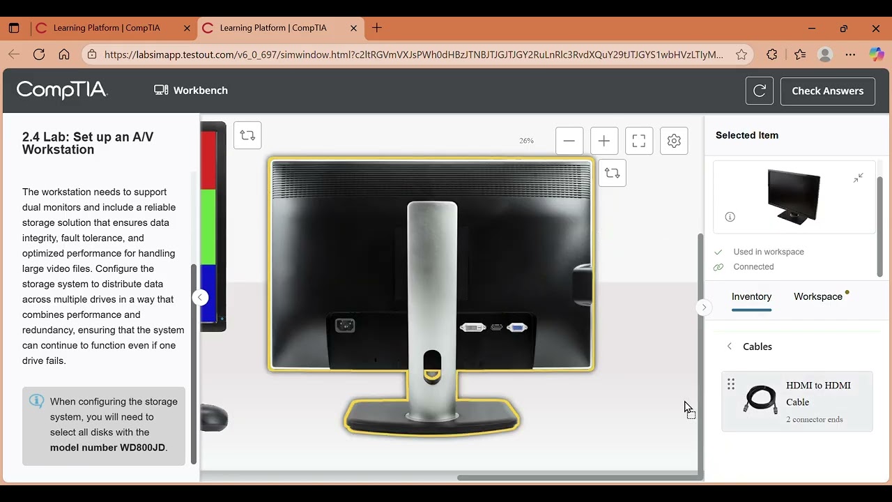Click the workbench horizontal scrollbar

point(578,478)
